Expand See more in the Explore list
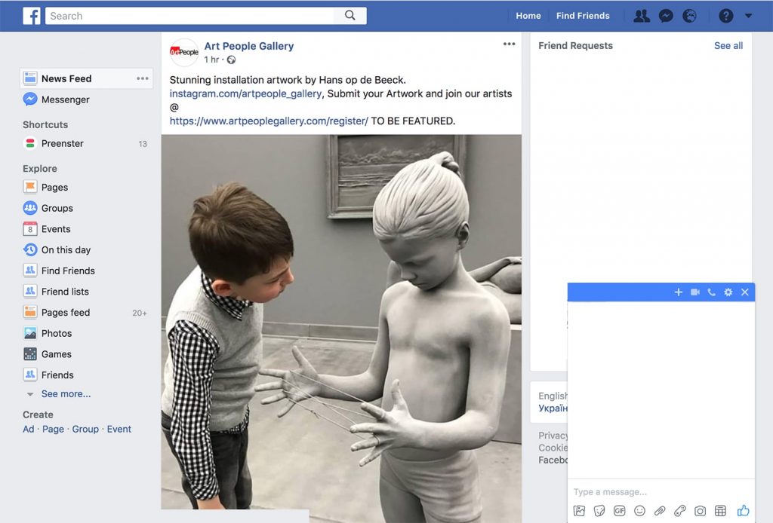This screenshot has width=773, height=523. click(x=66, y=393)
